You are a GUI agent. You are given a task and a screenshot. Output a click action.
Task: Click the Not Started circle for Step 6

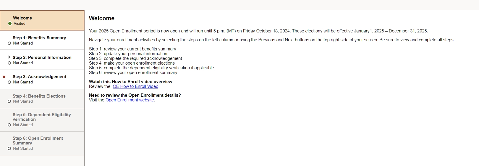point(9,149)
